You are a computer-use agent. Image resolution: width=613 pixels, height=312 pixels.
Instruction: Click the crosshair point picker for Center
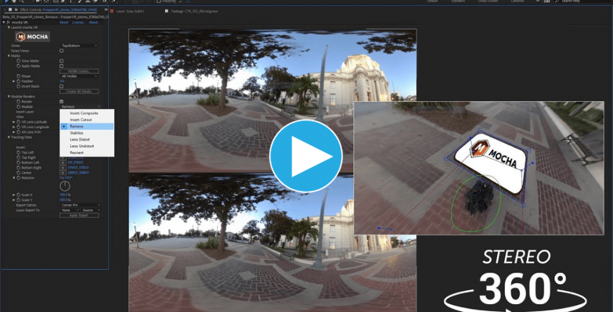click(x=62, y=172)
